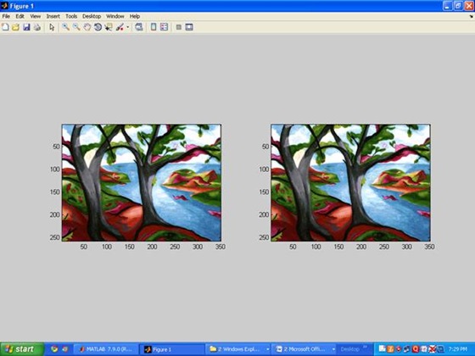Image resolution: width=475 pixels, height=356 pixels.
Task: Click the system clock showing 7:29 PM
Action: coord(458,349)
